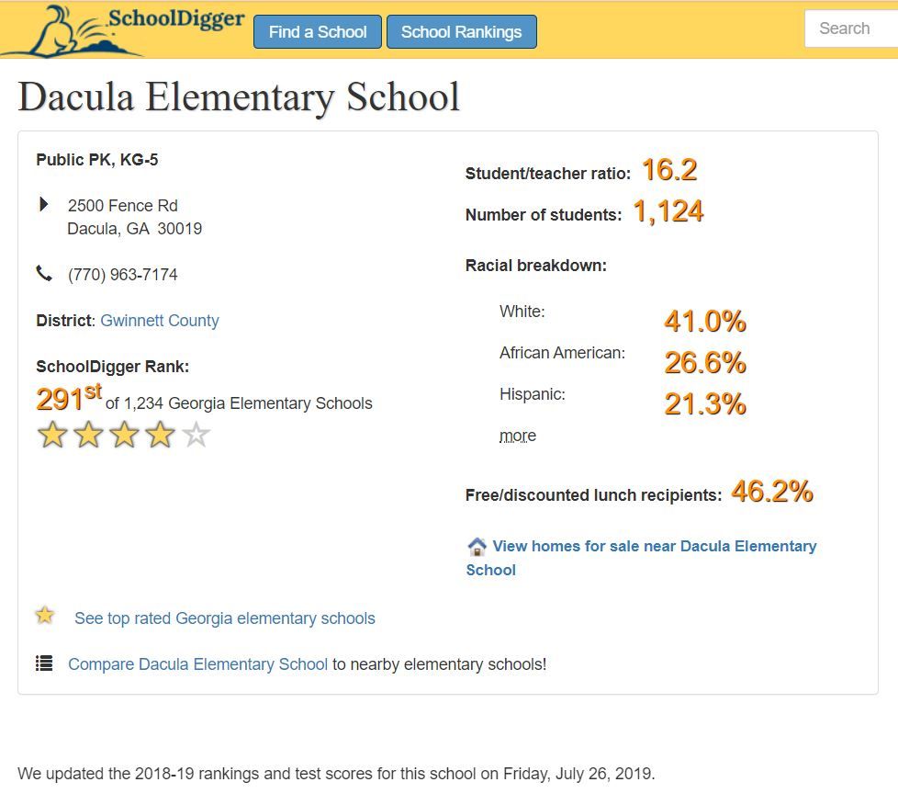
Task: Expand the racial breakdown with more
Action: coord(517,435)
